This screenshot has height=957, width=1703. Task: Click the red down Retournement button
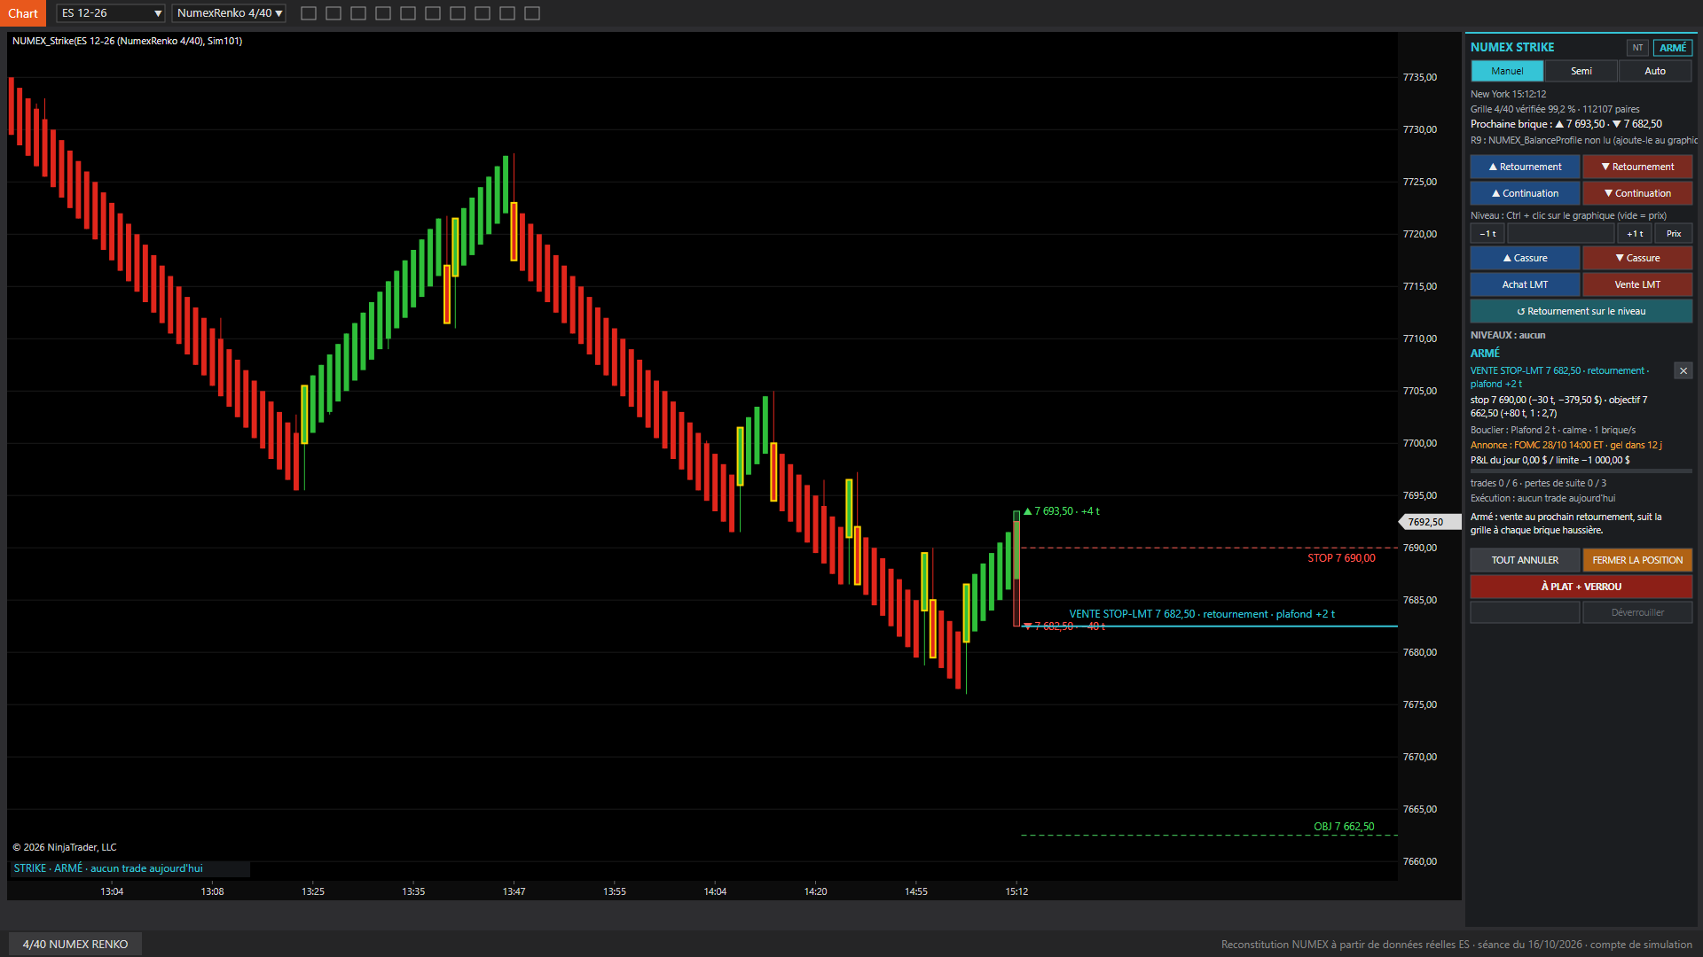coord(1637,167)
